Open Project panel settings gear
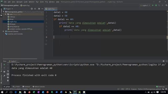The image size is (168, 94). point(39,9)
